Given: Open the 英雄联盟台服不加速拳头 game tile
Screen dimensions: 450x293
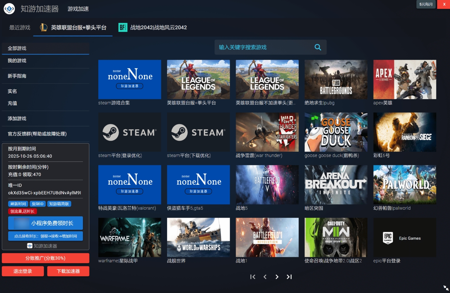Looking at the screenshot, I should pos(267,80).
